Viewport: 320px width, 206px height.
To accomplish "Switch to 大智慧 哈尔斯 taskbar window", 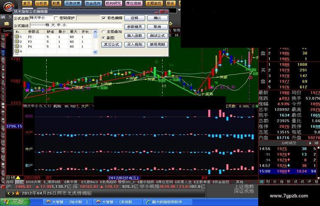I will coord(67,202).
